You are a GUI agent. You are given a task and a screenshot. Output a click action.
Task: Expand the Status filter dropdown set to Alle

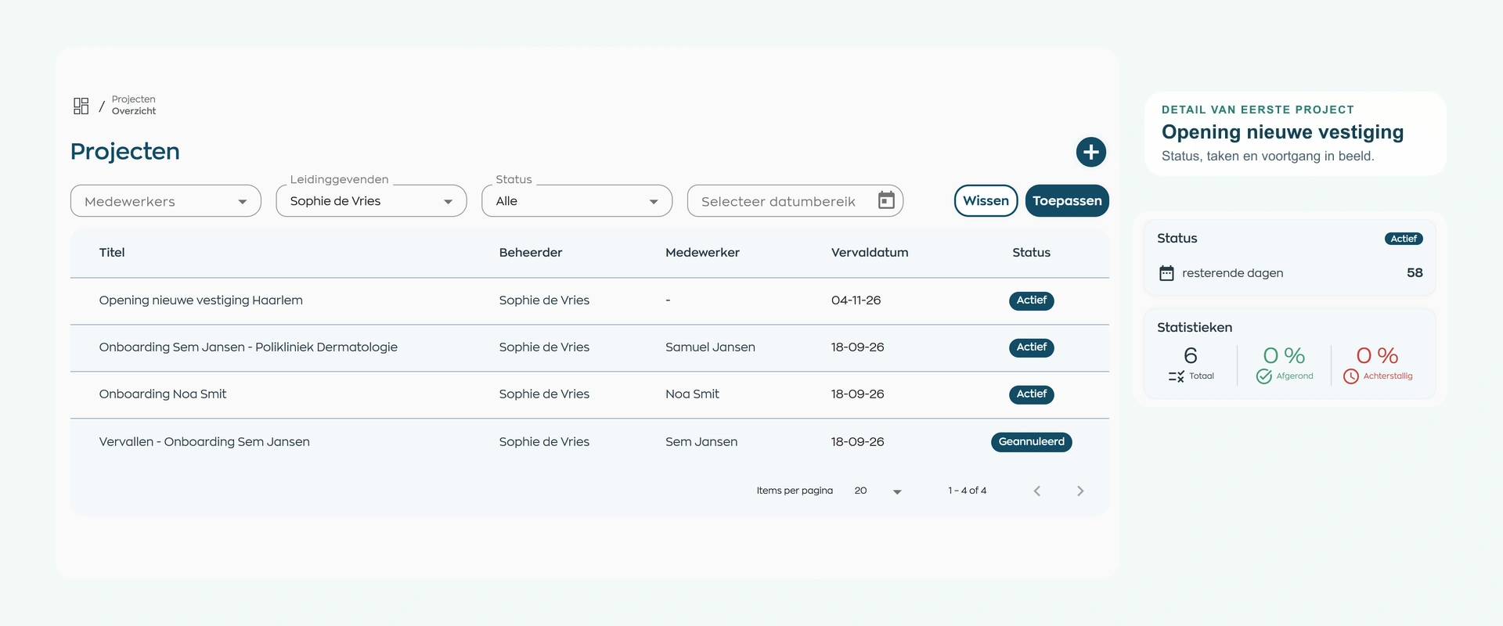tap(577, 201)
